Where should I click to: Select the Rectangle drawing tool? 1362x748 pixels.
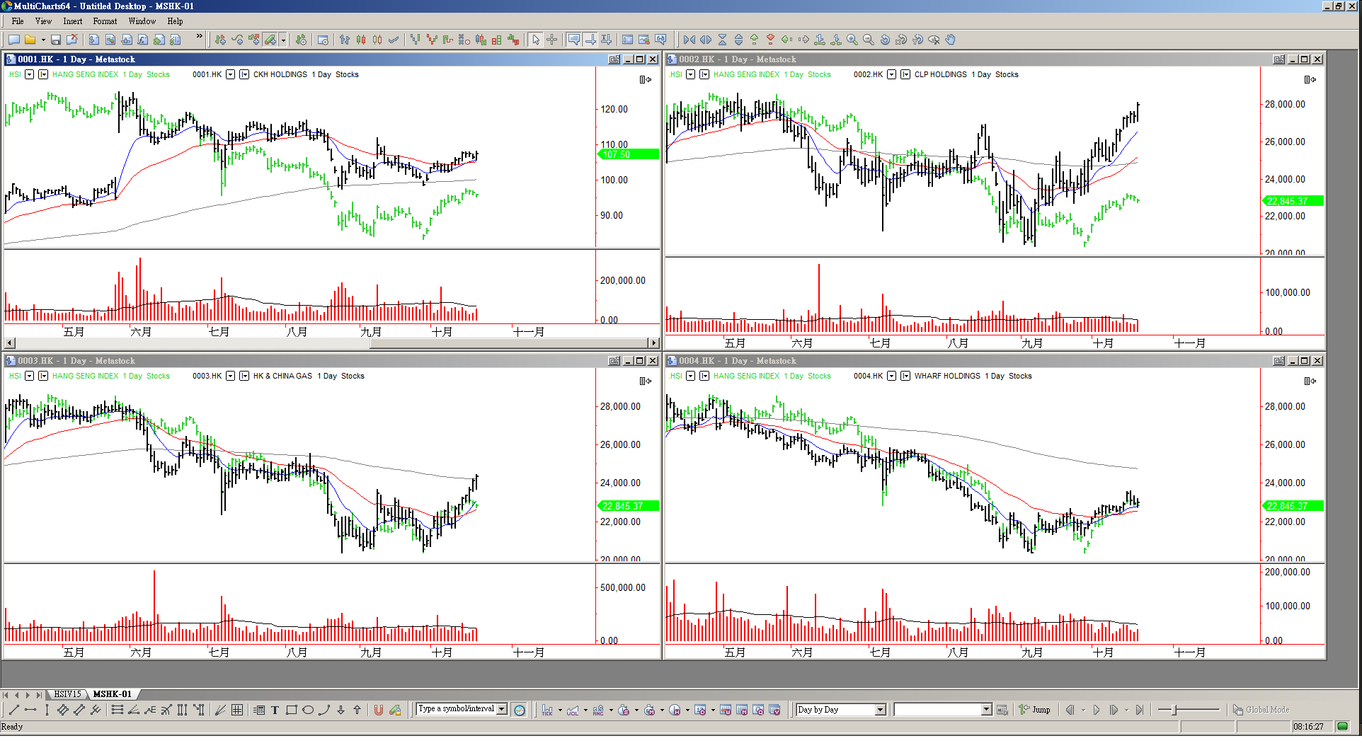291,710
